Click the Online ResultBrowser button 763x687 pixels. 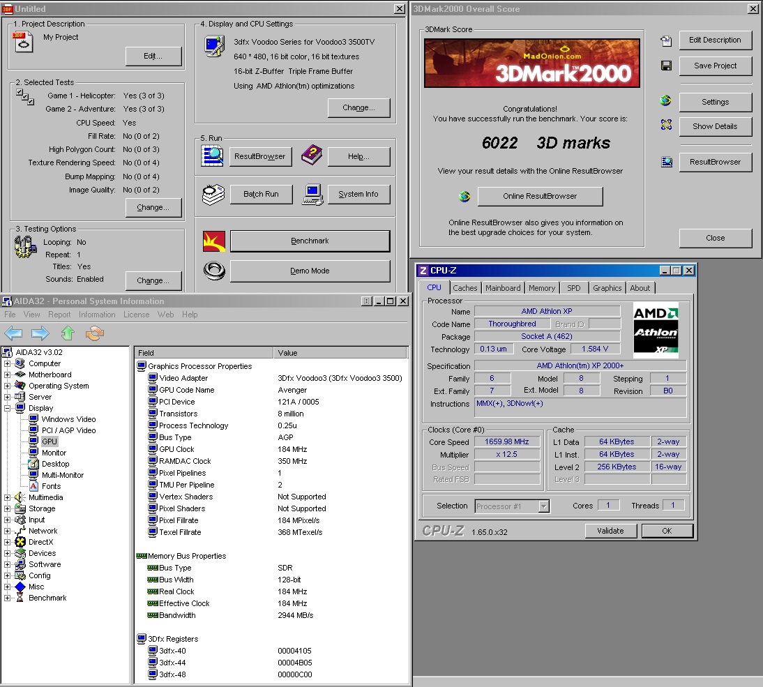[x=540, y=197]
